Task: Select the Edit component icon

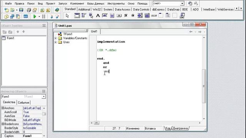Action: 105,15
